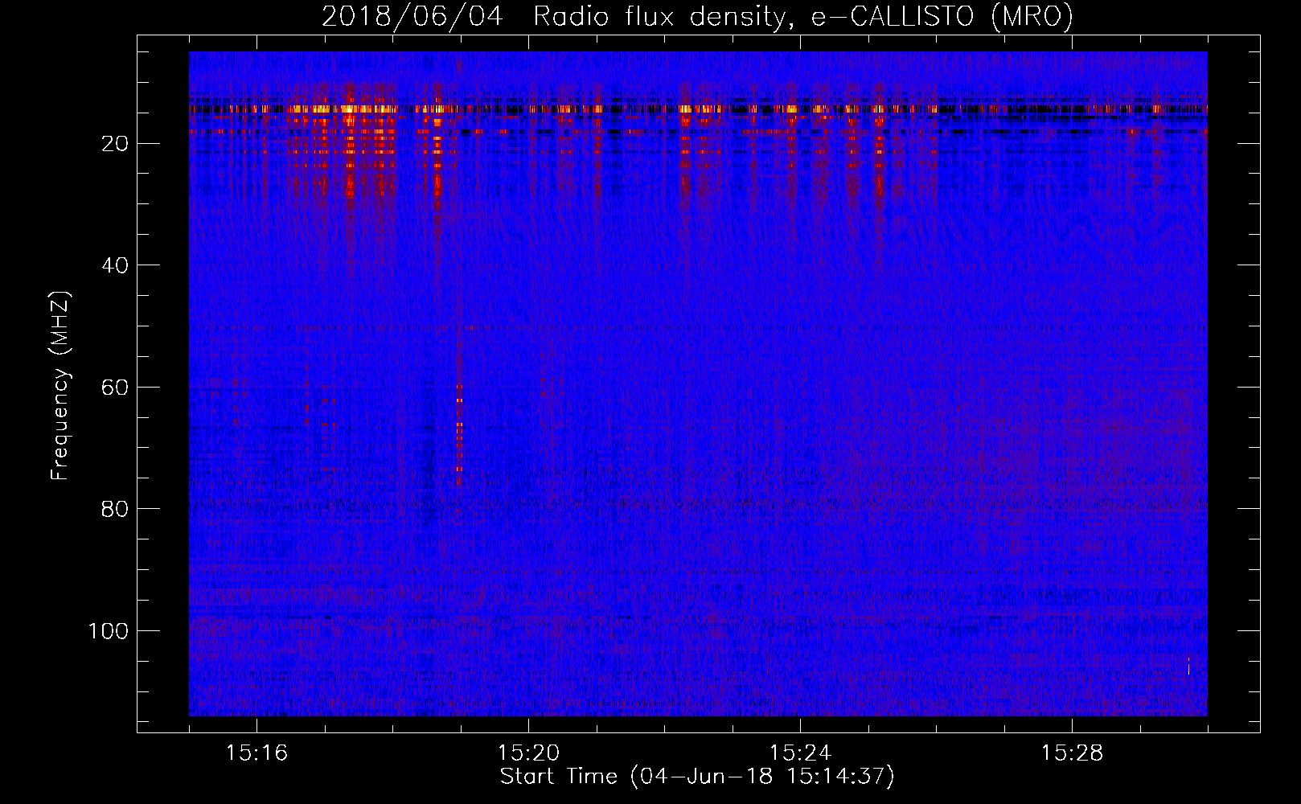
Task: Click the yellow spike near 105 MHz at right edge
Action: point(1188,666)
